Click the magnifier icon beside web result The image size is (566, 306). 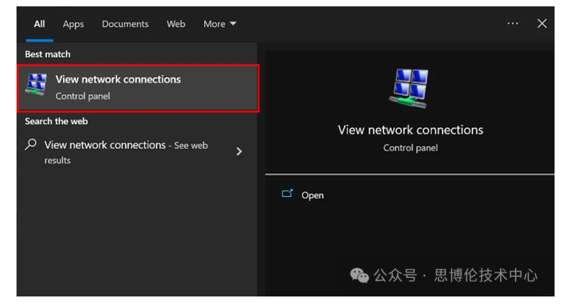(x=31, y=145)
